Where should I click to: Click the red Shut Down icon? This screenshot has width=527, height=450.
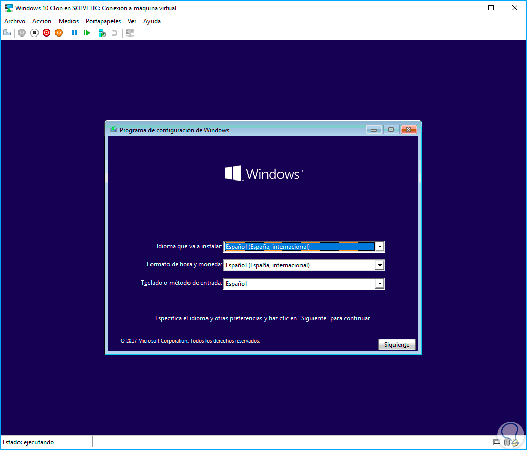(x=46, y=33)
